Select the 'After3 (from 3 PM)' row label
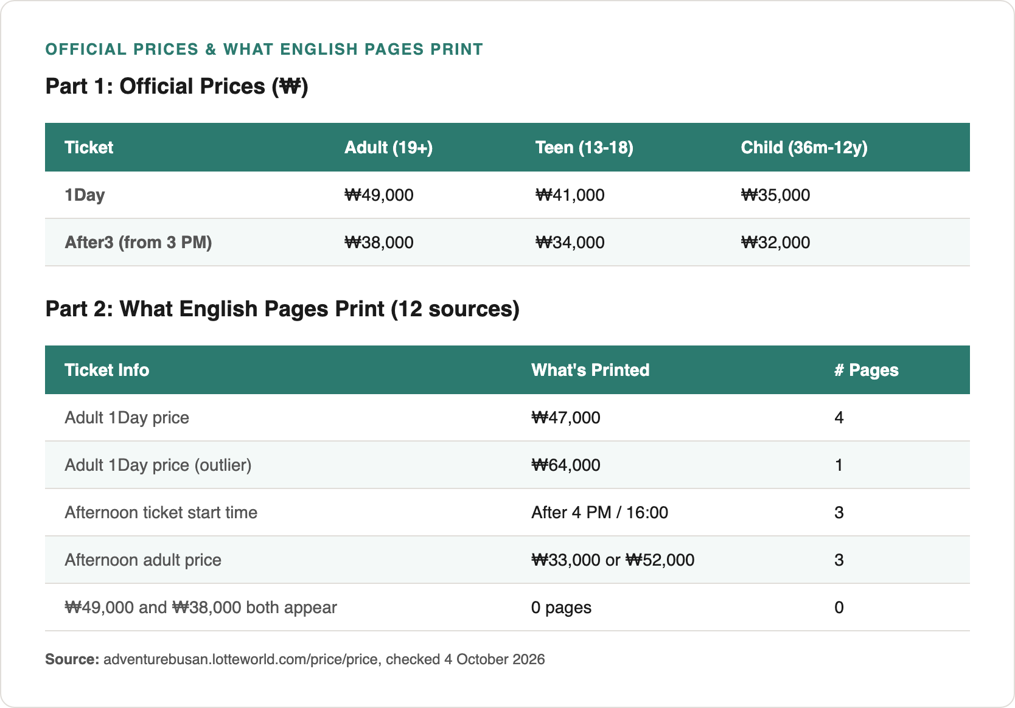The image size is (1015, 708). pos(138,242)
